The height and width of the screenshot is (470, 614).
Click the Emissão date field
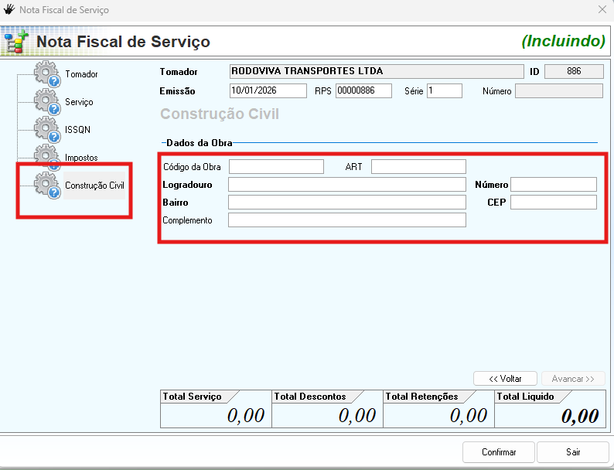(268, 91)
